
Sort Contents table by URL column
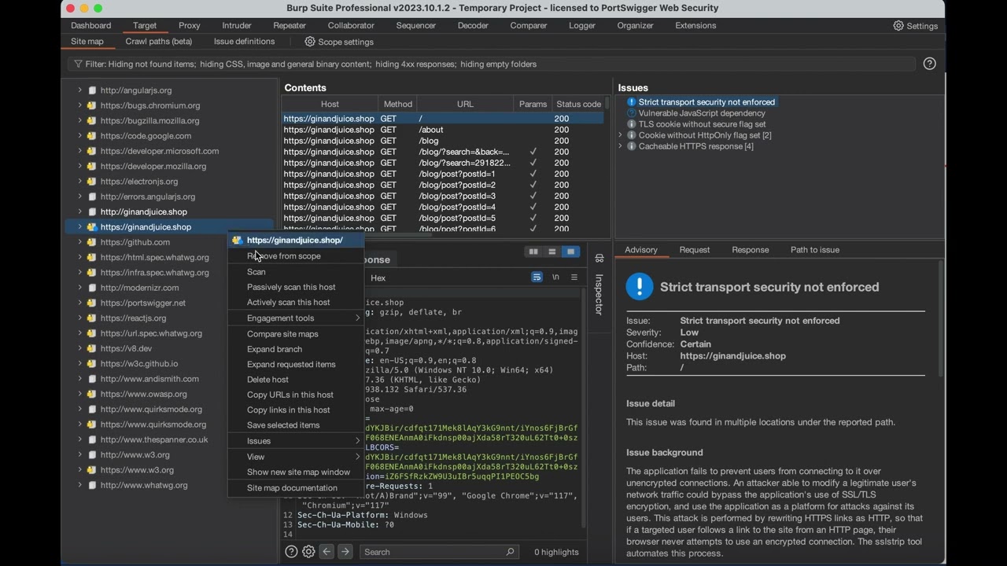point(465,104)
